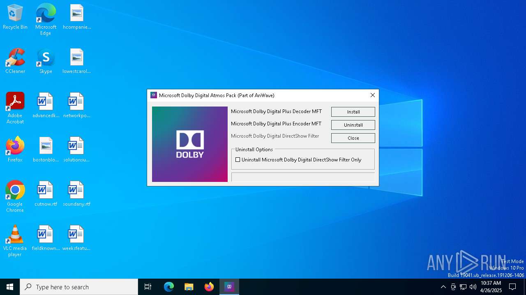Click the network tray icon
The width and height of the screenshot is (526, 295).
tap(463, 287)
